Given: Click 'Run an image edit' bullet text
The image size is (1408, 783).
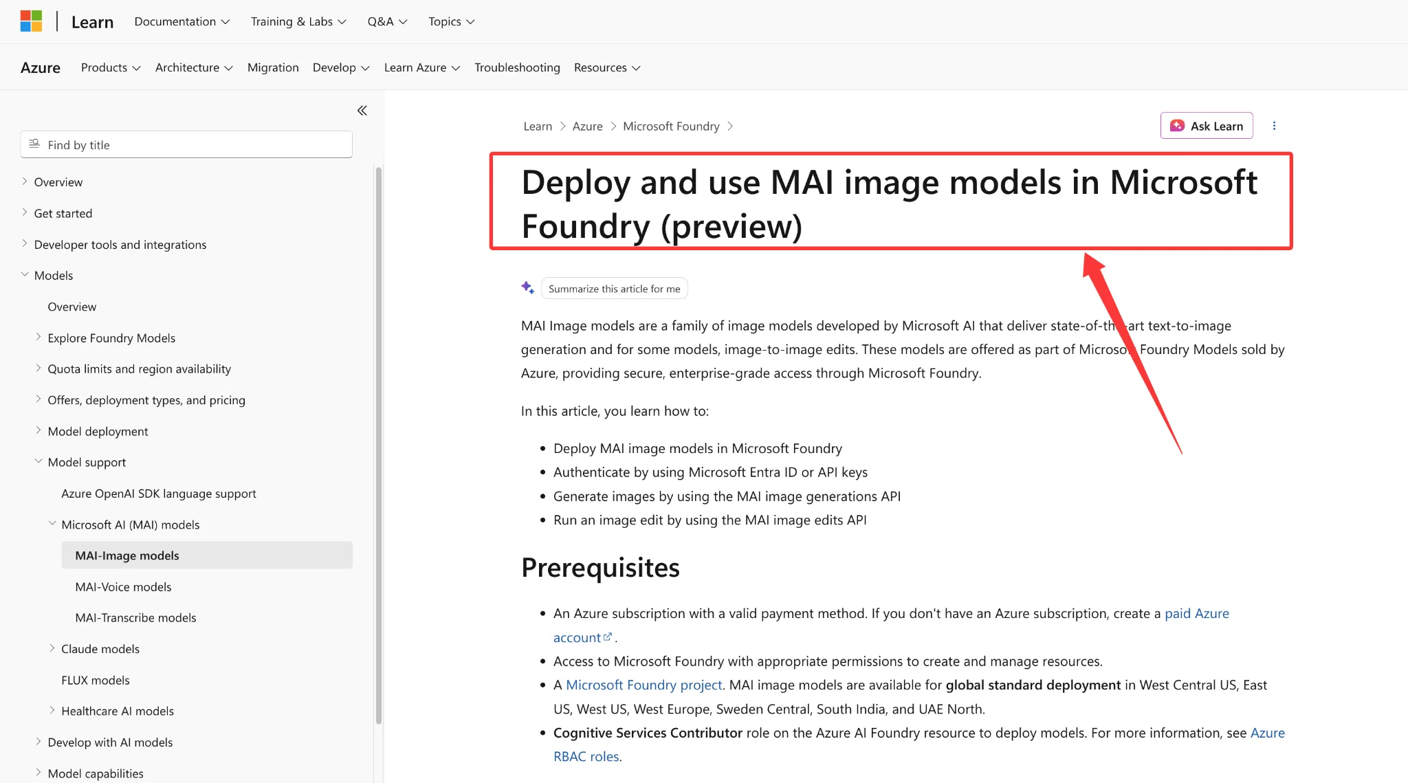Looking at the screenshot, I should point(709,520).
